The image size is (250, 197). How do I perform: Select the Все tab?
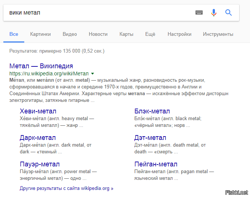click(14, 34)
